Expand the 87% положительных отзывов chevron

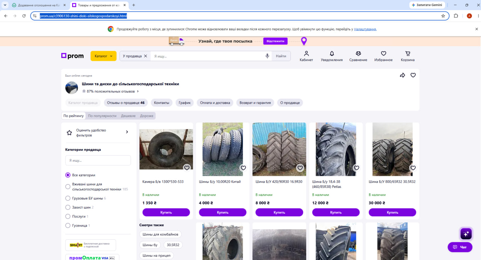[138, 91]
